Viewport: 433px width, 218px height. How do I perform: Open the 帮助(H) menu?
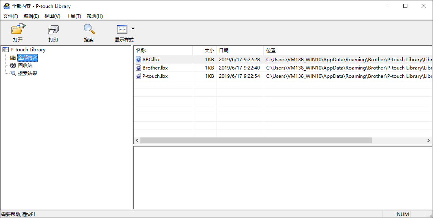[95, 16]
